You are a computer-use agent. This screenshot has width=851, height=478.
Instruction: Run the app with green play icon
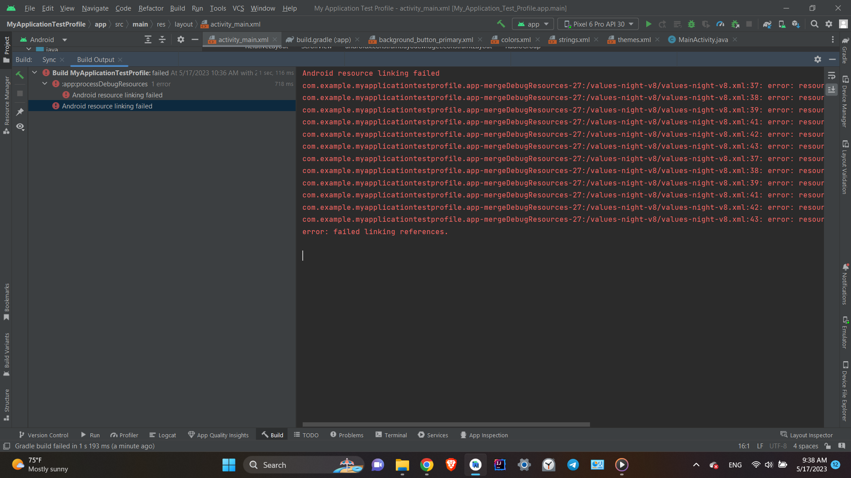pyautogui.click(x=648, y=24)
